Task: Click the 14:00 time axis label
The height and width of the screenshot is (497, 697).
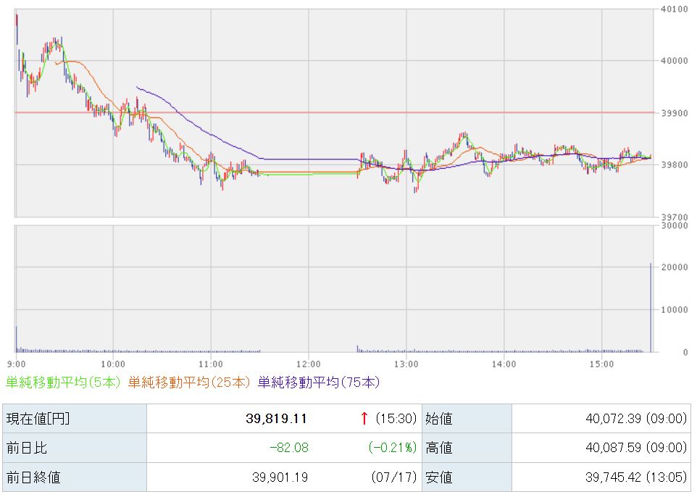Action: [x=504, y=364]
